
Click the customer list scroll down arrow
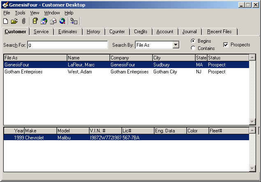point(252,122)
